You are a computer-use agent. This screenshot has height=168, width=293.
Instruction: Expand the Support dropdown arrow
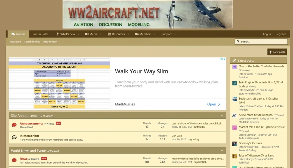tap(175, 34)
